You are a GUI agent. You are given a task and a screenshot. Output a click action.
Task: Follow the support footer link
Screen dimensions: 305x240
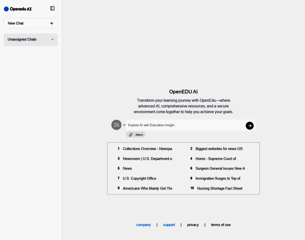coord(169,225)
